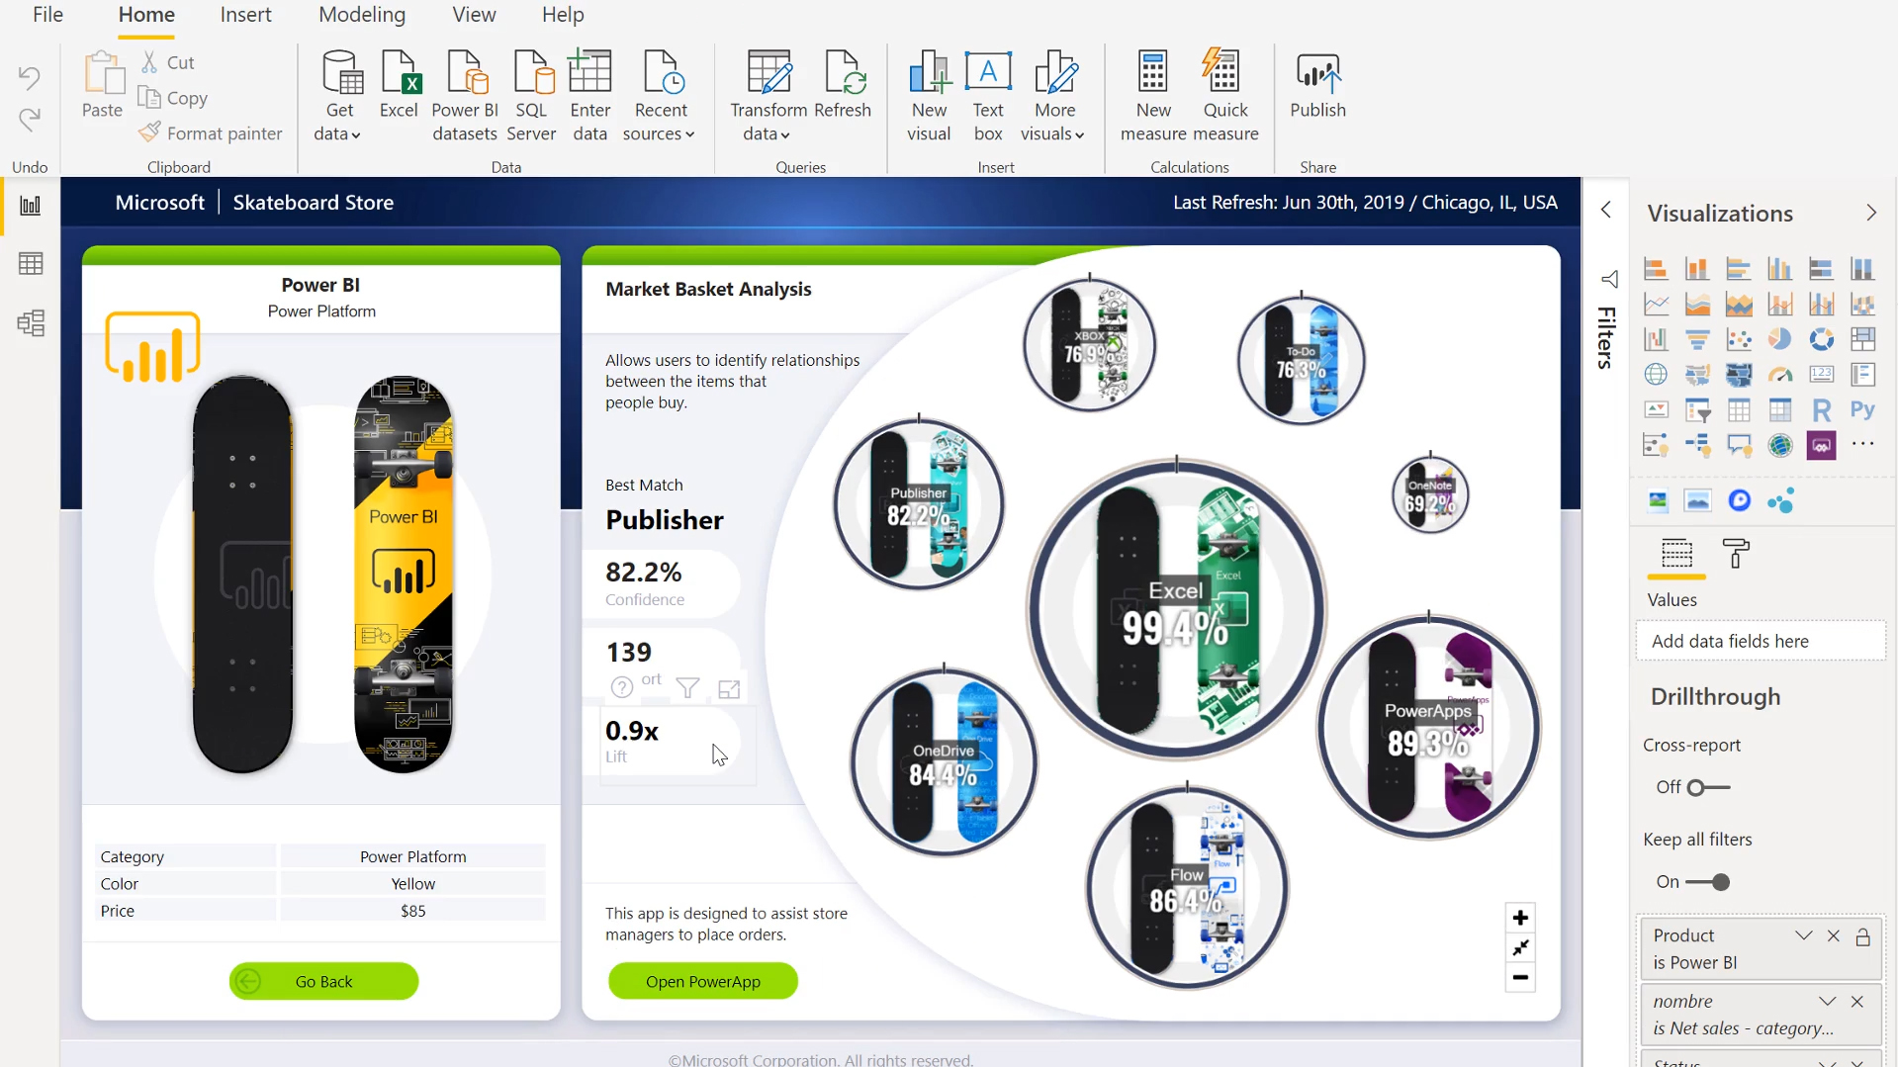Screen dimensions: 1898x1067
Task: Click Quick measure button
Action: tap(1225, 96)
